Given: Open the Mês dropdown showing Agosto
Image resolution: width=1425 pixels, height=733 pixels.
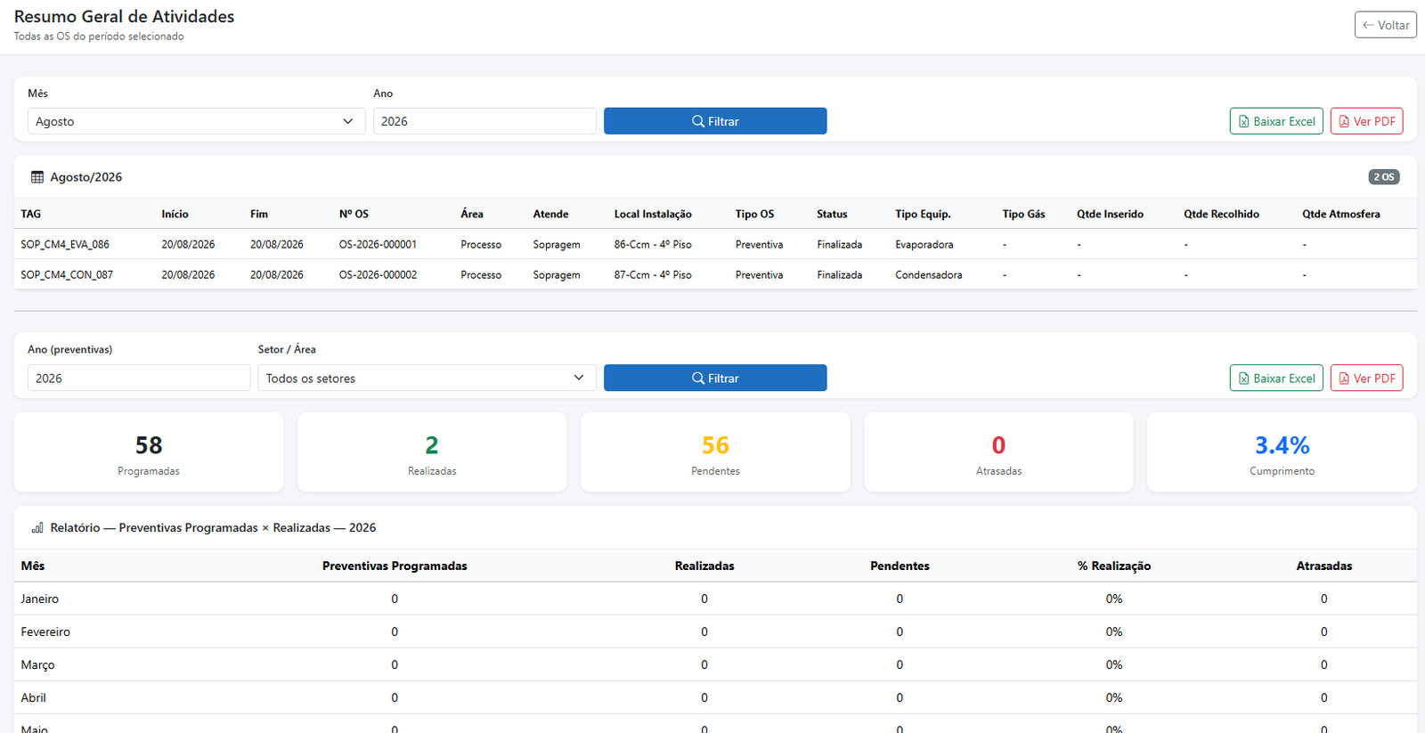Looking at the screenshot, I should (196, 121).
